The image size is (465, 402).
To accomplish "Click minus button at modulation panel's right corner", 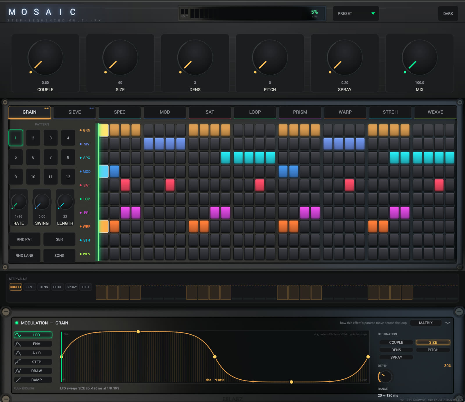I will point(459,312).
